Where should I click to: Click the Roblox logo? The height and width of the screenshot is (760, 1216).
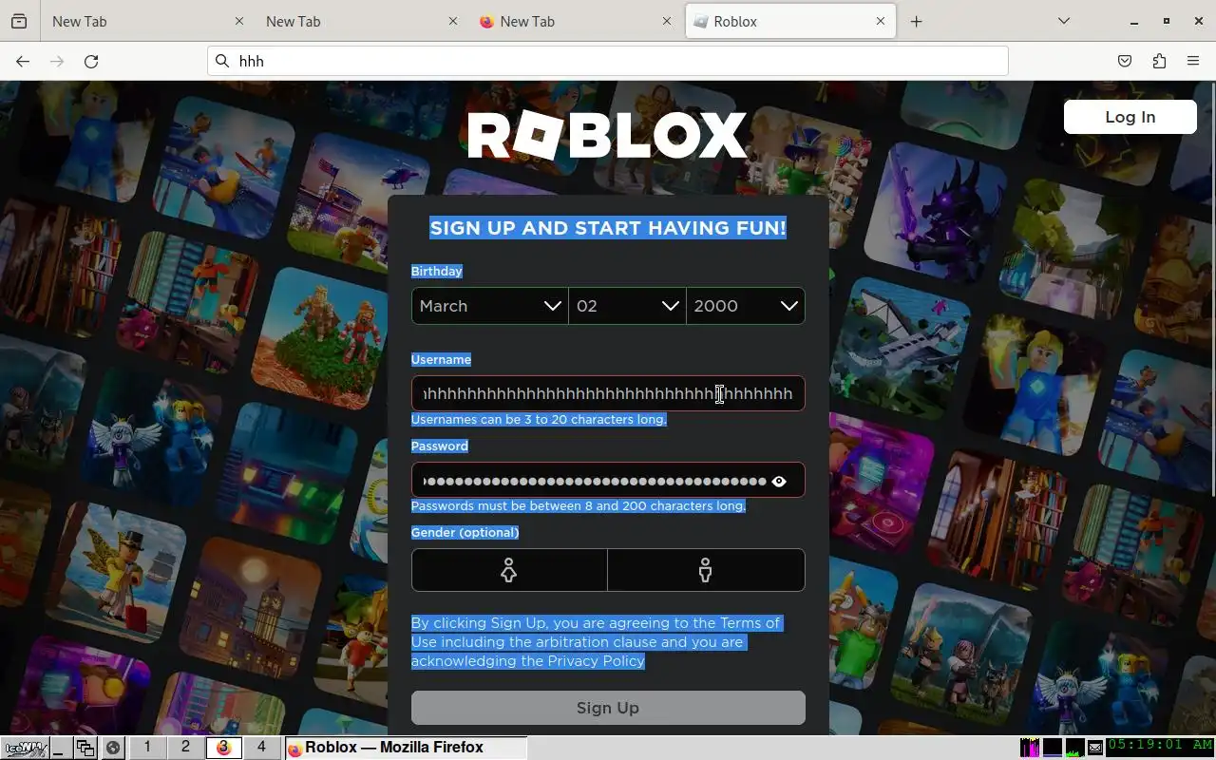[x=608, y=135]
